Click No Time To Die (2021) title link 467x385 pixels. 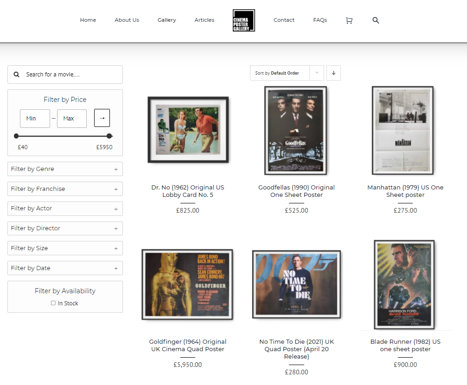(297, 349)
